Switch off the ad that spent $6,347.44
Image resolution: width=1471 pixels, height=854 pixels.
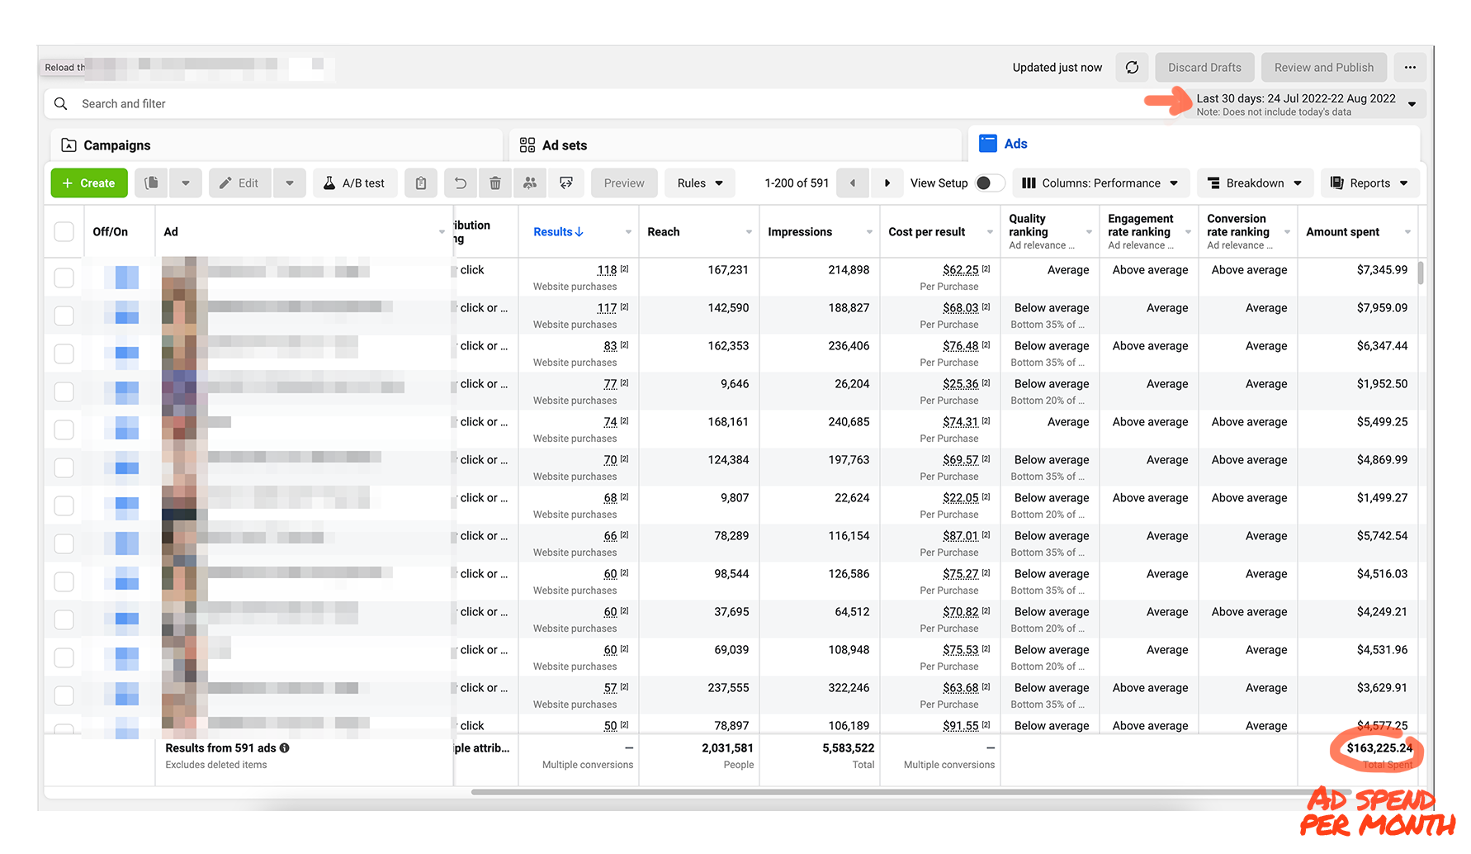[x=126, y=353]
